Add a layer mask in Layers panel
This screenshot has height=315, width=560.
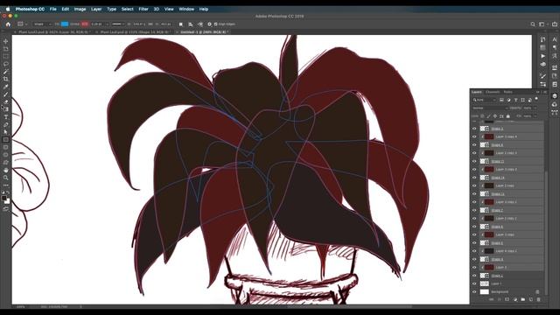pyautogui.click(x=507, y=299)
